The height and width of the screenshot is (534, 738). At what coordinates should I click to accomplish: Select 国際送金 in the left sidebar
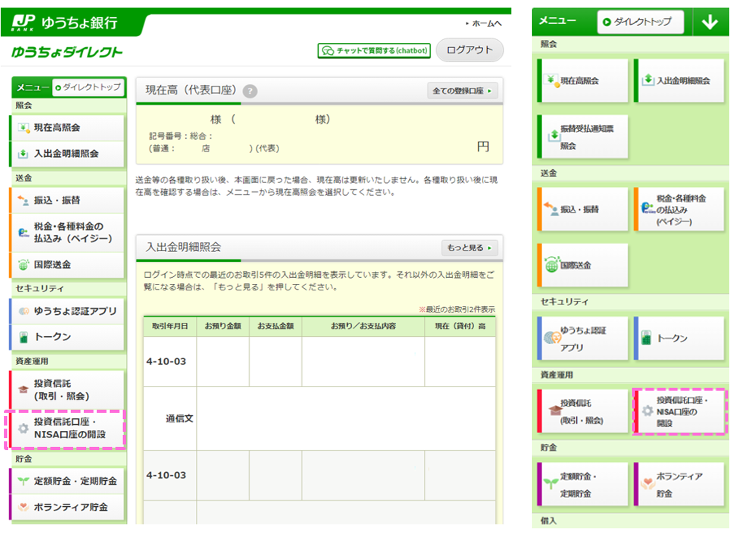pyautogui.click(x=68, y=265)
